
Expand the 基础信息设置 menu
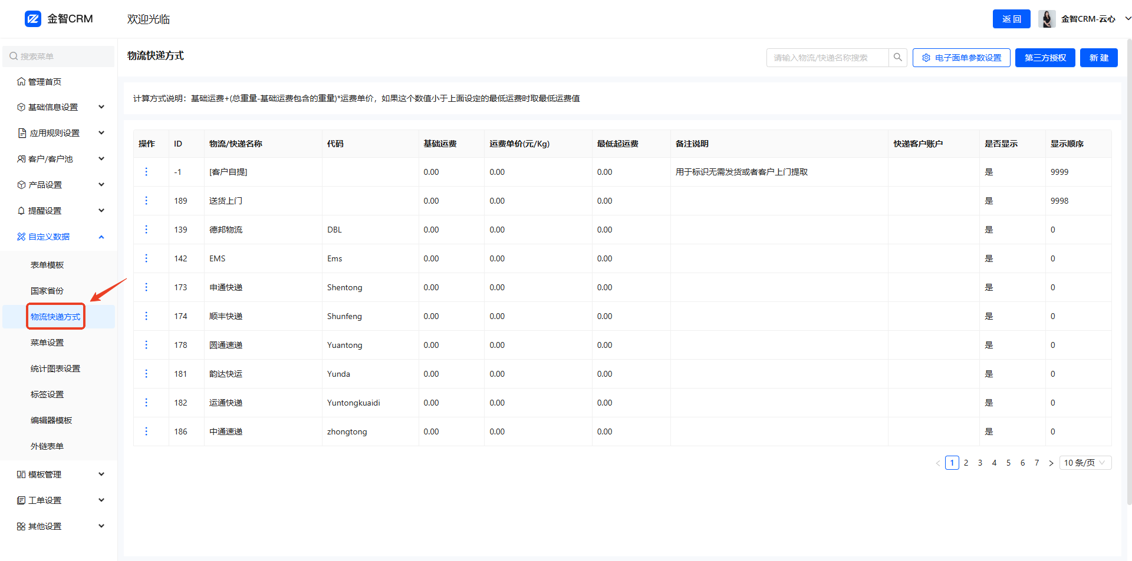click(x=101, y=107)
